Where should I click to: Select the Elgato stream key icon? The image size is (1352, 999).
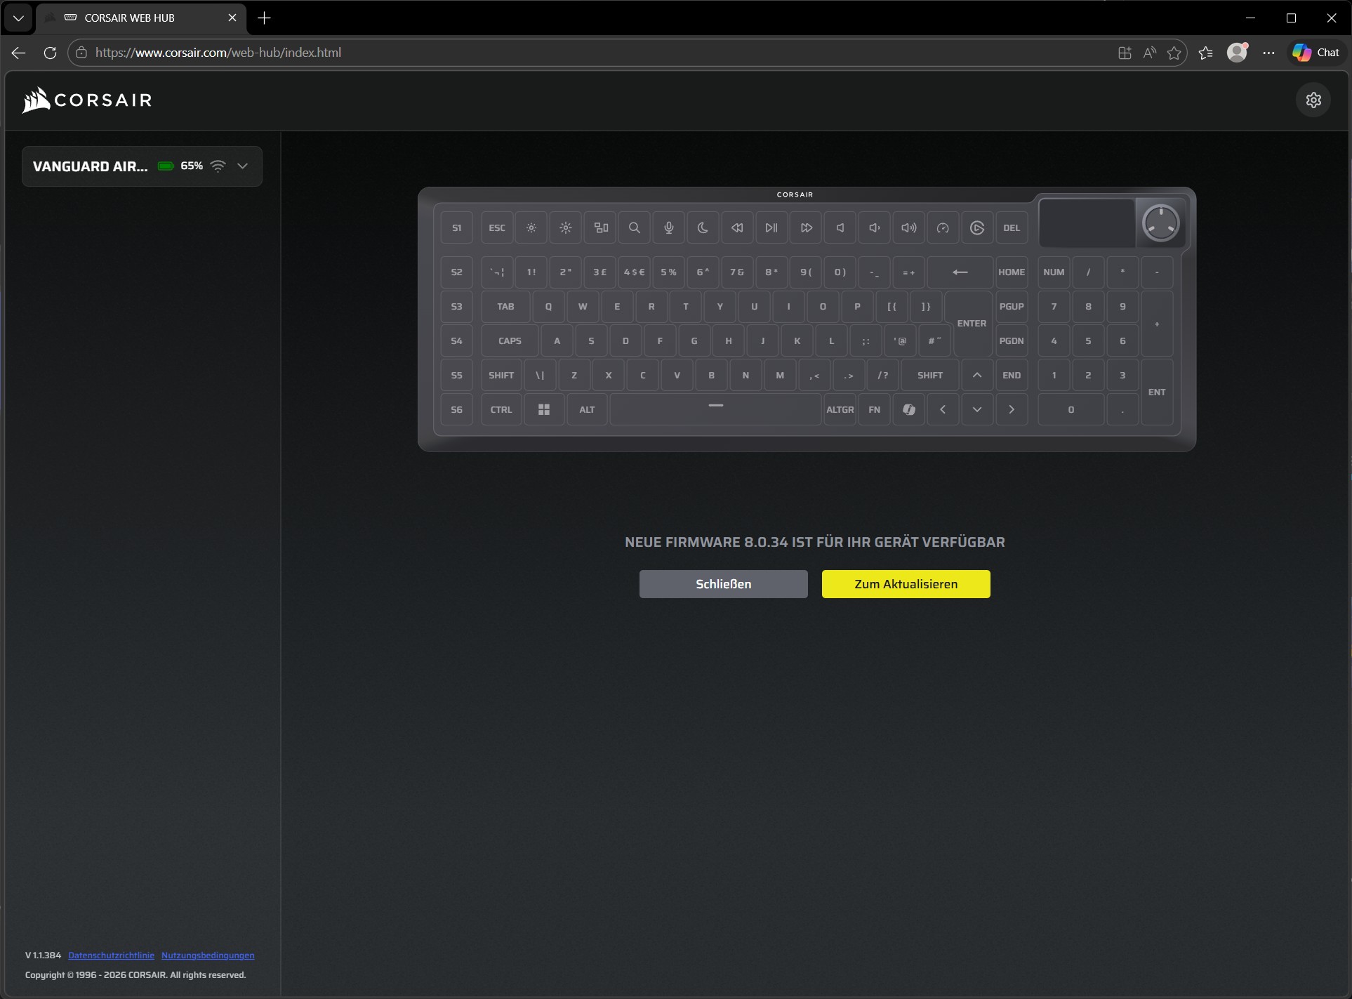pyautogui.click(x=976, y=227)
